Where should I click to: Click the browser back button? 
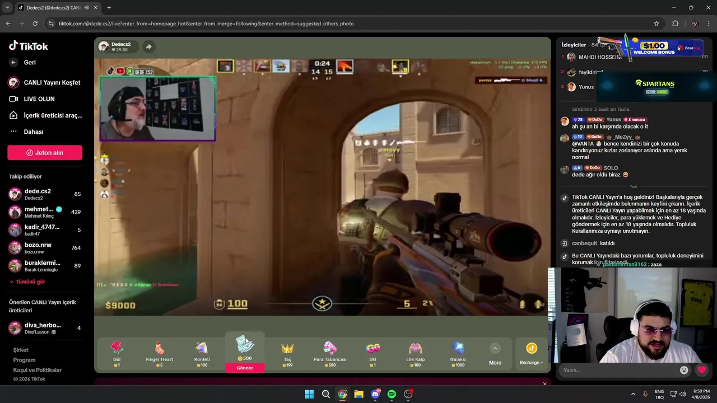[x=8, y=24]
